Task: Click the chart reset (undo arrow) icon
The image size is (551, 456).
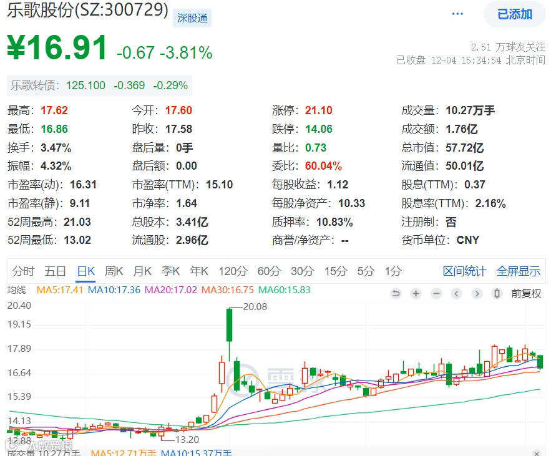Action: (396, 293)
